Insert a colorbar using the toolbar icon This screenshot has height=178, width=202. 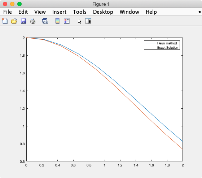[x=57, y=21]
